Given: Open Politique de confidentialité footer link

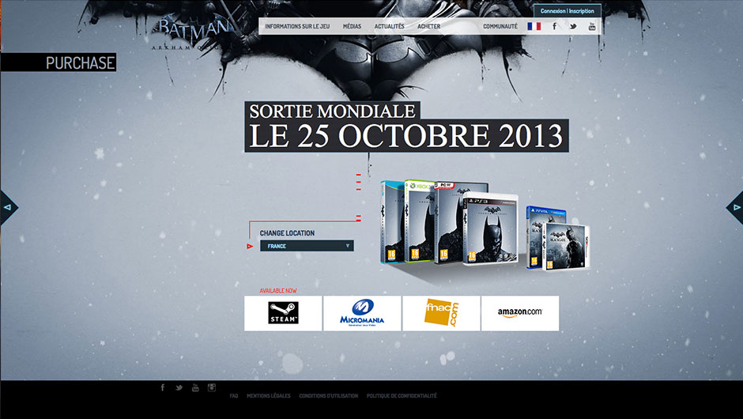Looking at the screenshot, I should (x=402, y=396).
